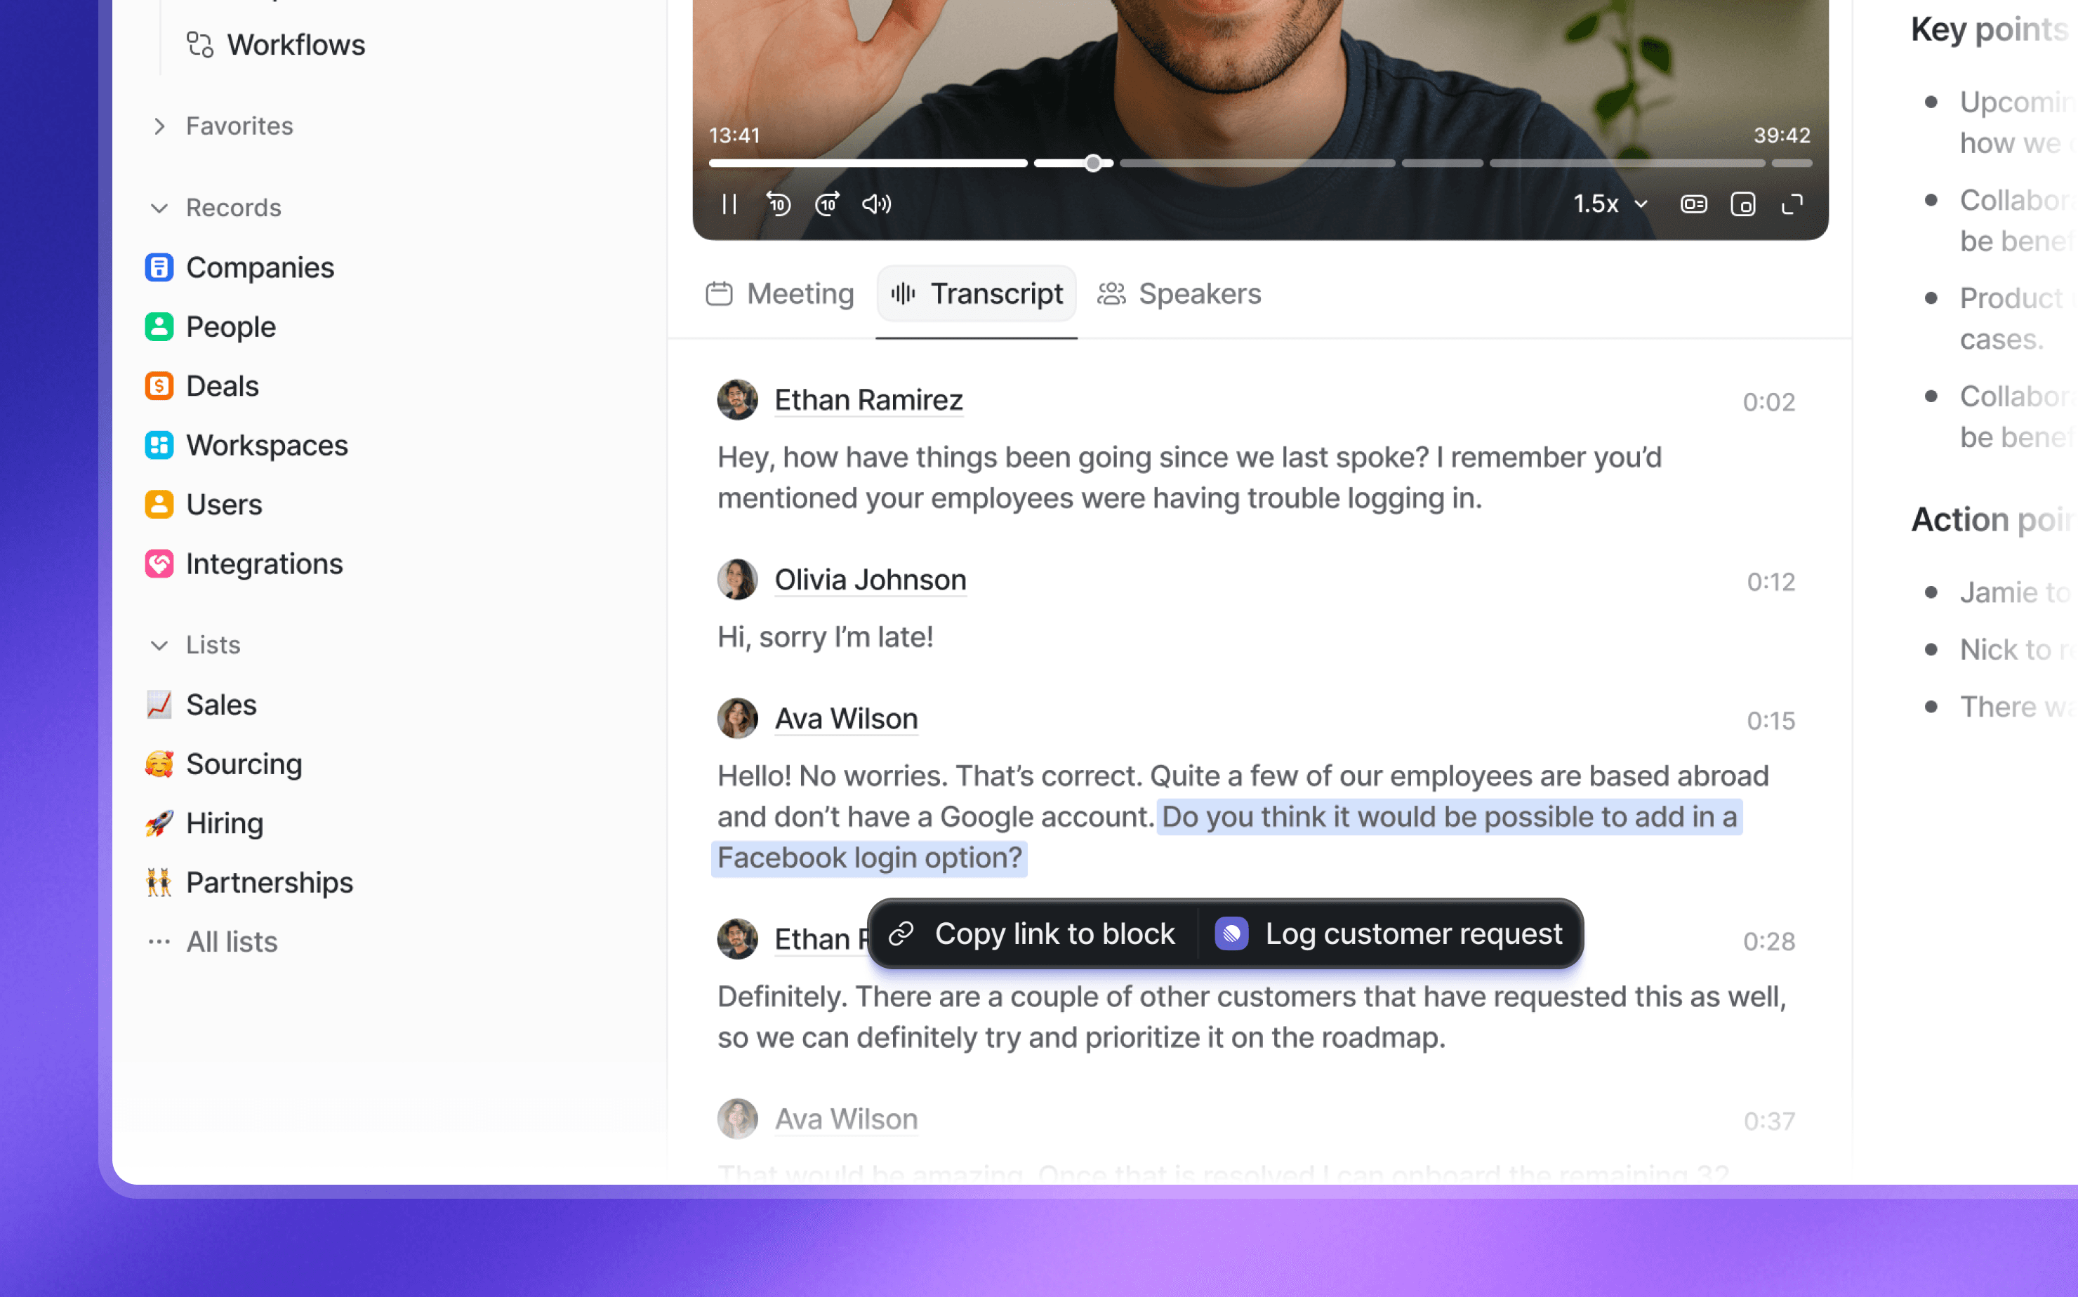2078x1297 pixels.
Task: Skip forward 10 seconds in video
Action: click(827, 204)
